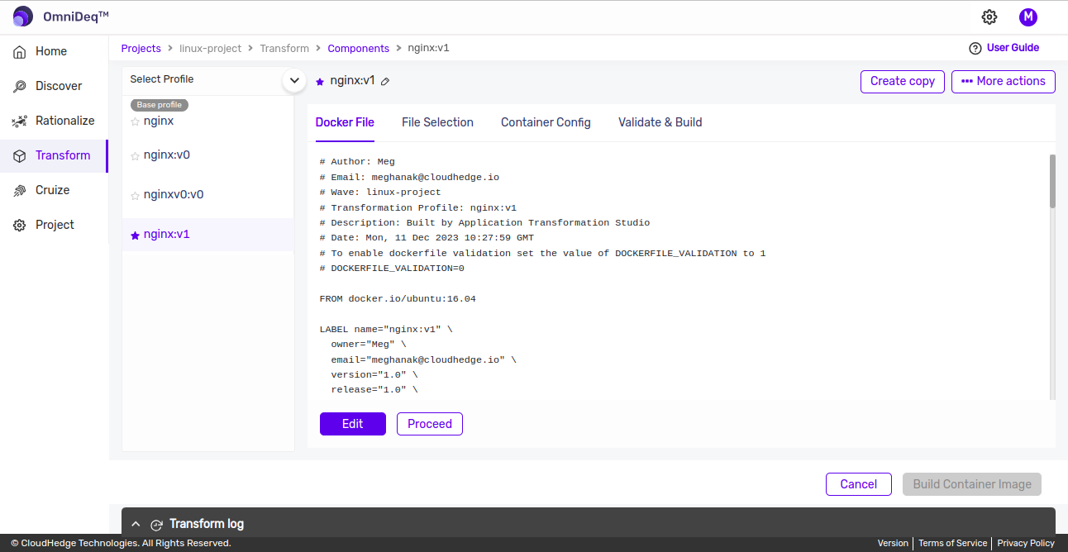
Task: Click the Create copy button
Action: [903, 81]
